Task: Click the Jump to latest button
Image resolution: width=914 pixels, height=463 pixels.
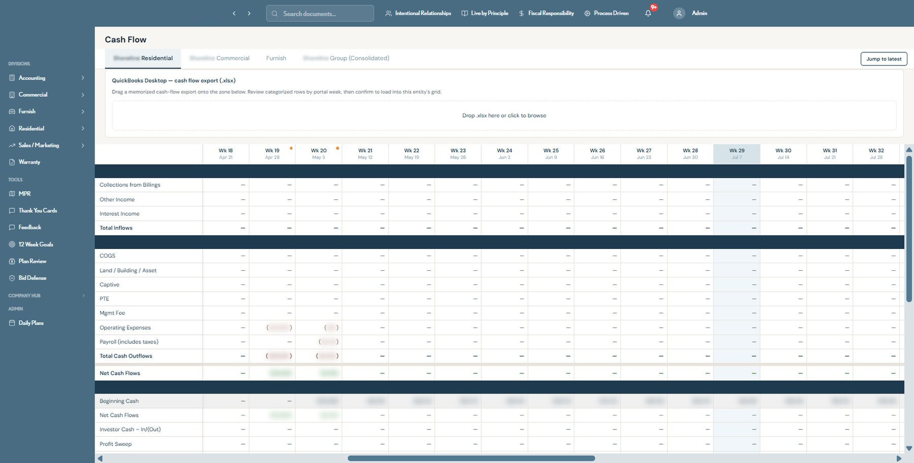Action: click(884, 59)
